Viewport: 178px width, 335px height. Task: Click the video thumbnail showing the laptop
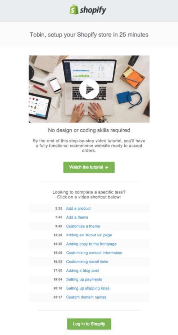(x=89, y=89)
